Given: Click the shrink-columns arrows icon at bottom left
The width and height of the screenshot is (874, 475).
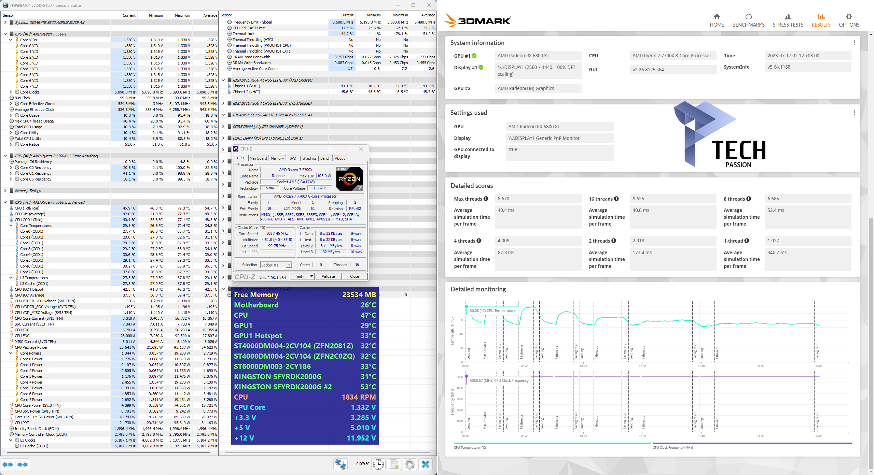Looking at the screenshot, I should pos(23,464).
